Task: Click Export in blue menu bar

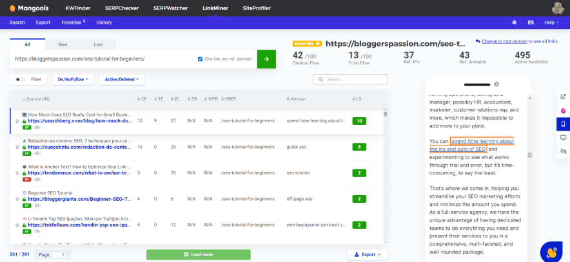Action: pos(43,23)
